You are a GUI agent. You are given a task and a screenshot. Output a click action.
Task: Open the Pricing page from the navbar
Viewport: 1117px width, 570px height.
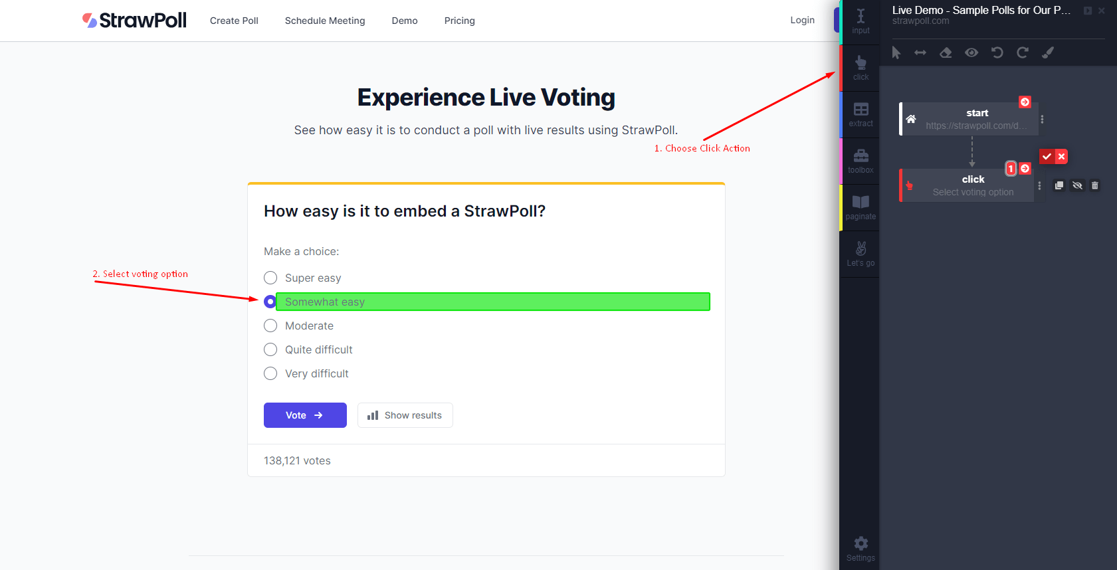click(x=459, y=21)
